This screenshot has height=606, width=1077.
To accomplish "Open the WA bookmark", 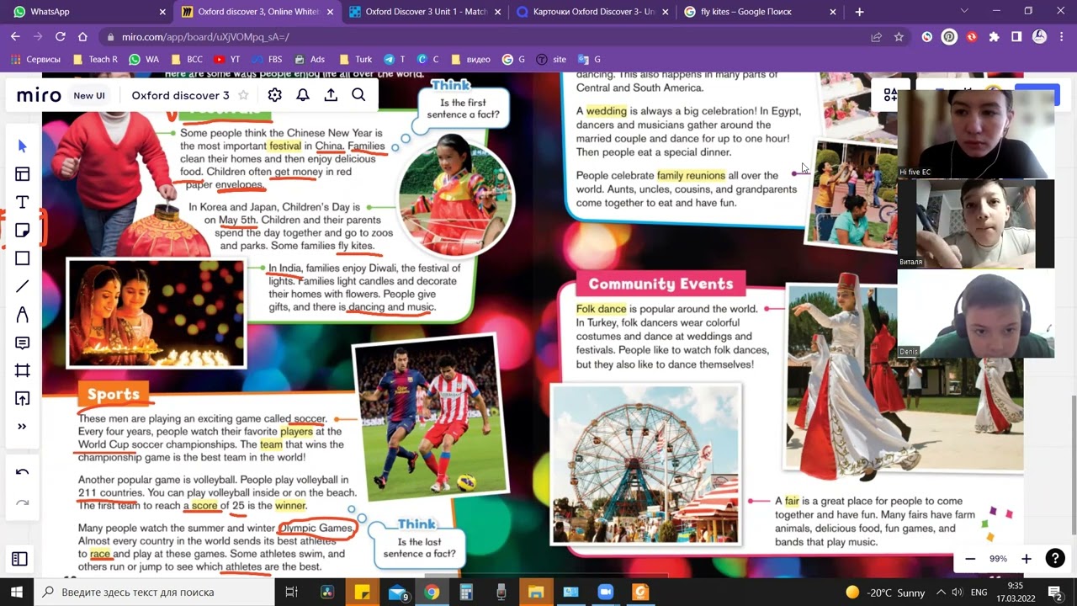I will click(x=144, y=60).
